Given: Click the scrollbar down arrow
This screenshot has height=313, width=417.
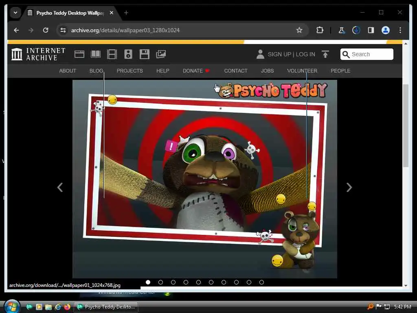Looking at the screenshot, I should (x=406, y=285).
